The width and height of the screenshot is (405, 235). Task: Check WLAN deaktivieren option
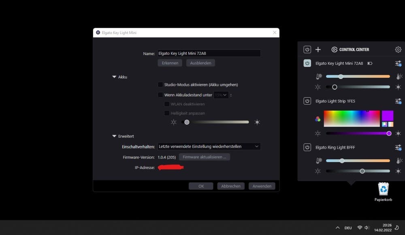tap(167, 104)
